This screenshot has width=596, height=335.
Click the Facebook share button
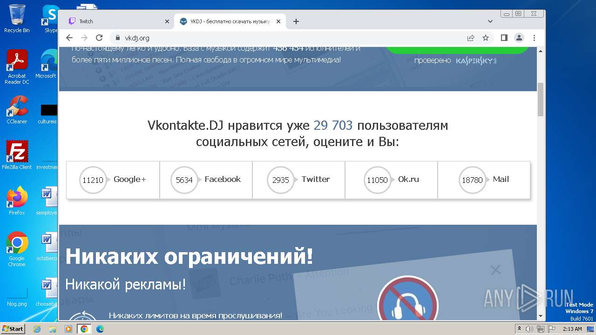pos(206,180)
